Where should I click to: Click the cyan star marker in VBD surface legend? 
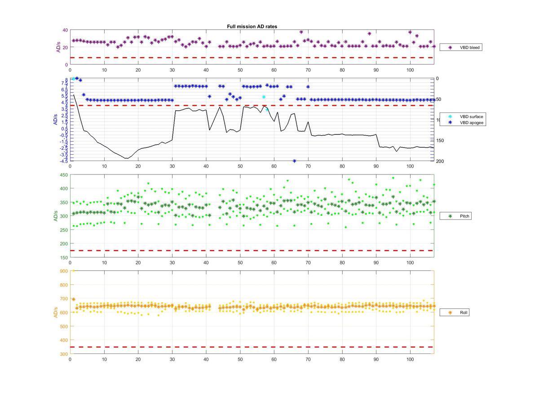click(450, 116)
